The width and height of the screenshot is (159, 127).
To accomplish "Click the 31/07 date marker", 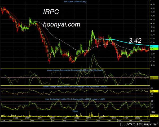I will [x=65, y=118].
